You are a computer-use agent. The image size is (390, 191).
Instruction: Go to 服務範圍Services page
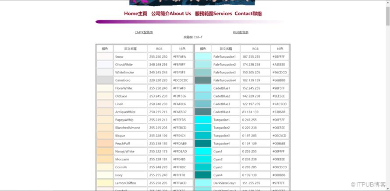pyautogui.click(x=213, y=14)
